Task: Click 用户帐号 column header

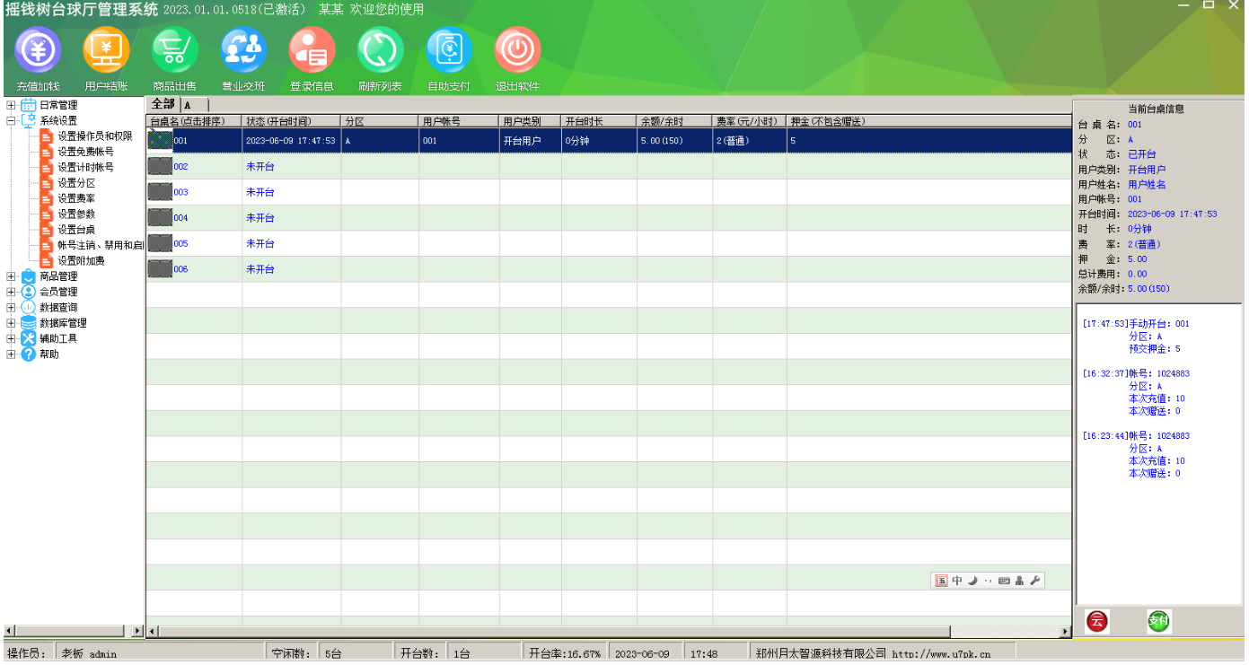Action: pyautogui.click(x=459, y=121)
